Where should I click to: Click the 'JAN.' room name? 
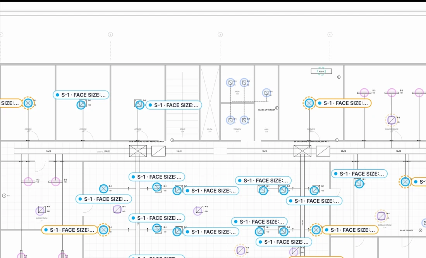(x=266, y=129)
